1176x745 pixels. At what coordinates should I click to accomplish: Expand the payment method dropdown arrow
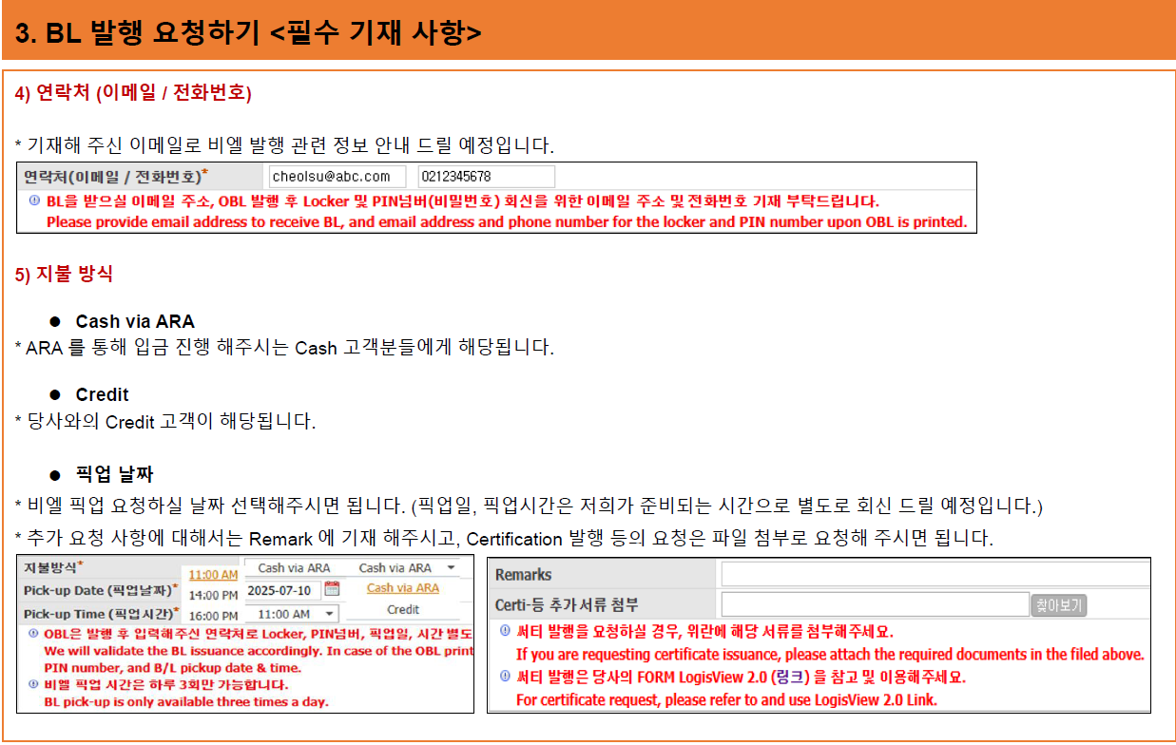(451, 568)
